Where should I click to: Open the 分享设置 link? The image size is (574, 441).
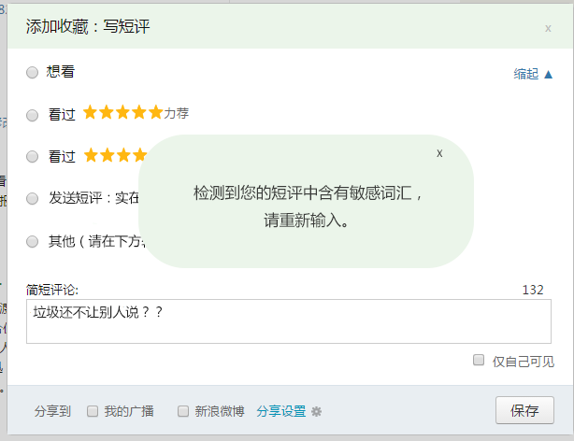point(280,411)
